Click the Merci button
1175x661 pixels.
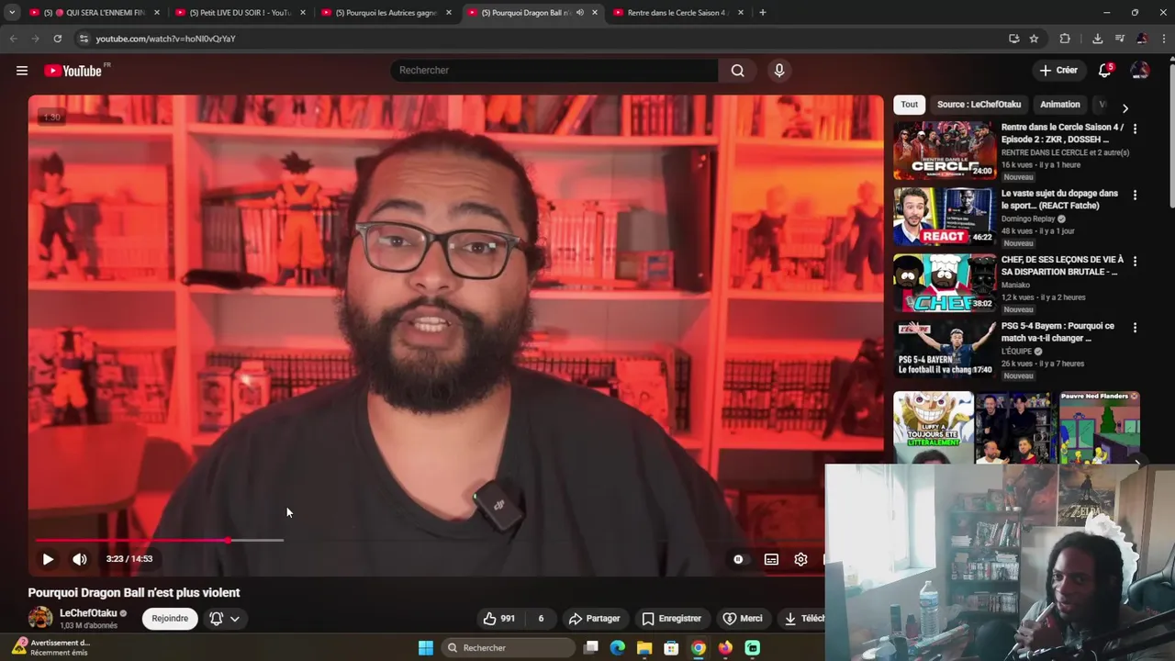coord(742,619)
